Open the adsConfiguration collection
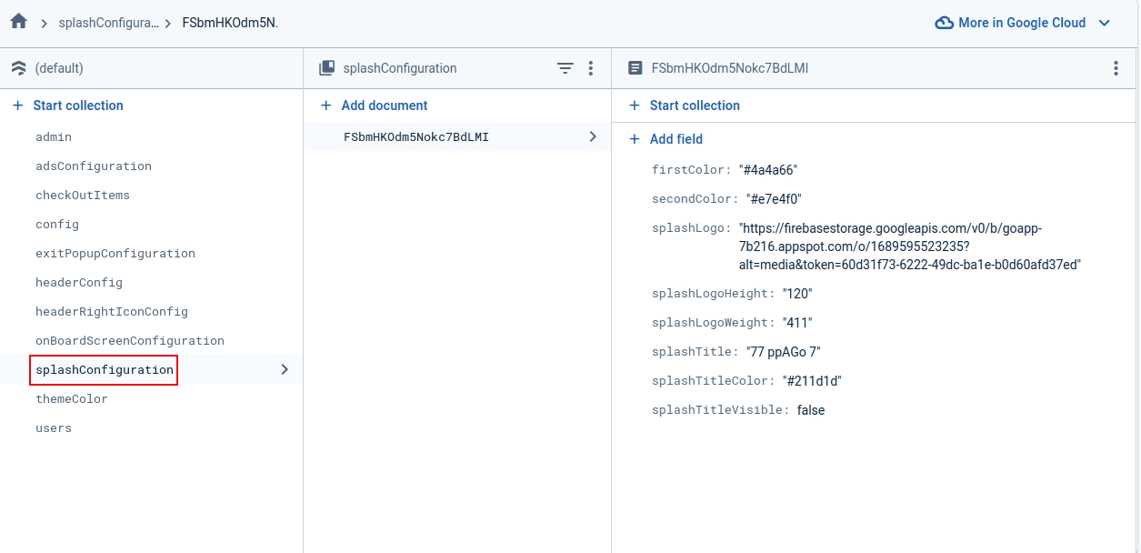This screenshot has width=1141, height=553. pos(94,166)
